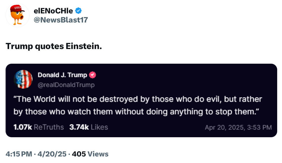Click the 405 Views counter
Image resolution: width=282 pixels, height=163 pixels.
tap(90, 154)
